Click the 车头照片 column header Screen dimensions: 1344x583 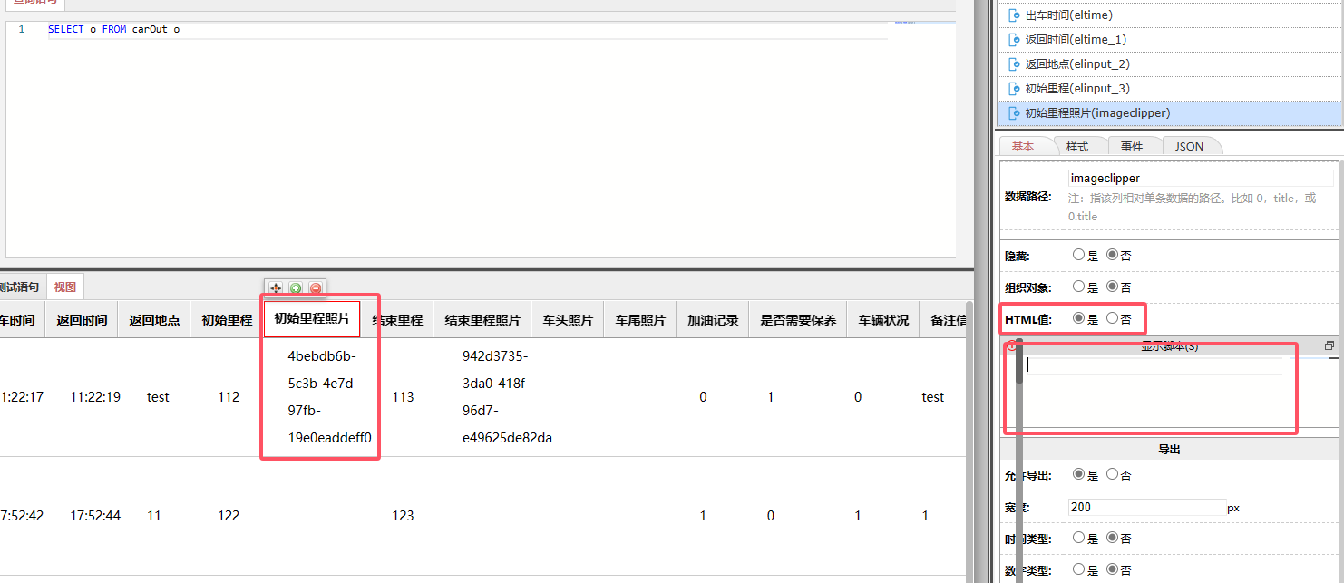click(x=568, y=320)
